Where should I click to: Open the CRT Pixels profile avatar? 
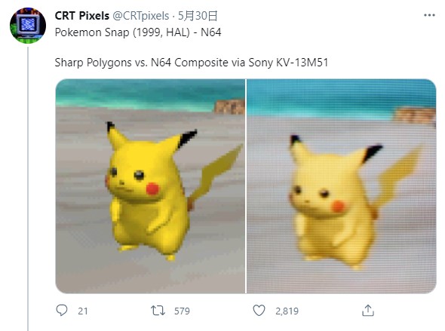tap(28, 25)
